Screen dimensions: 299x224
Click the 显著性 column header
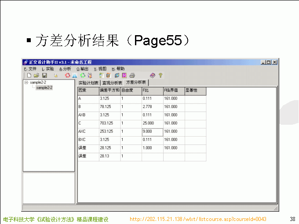point(195,90)
